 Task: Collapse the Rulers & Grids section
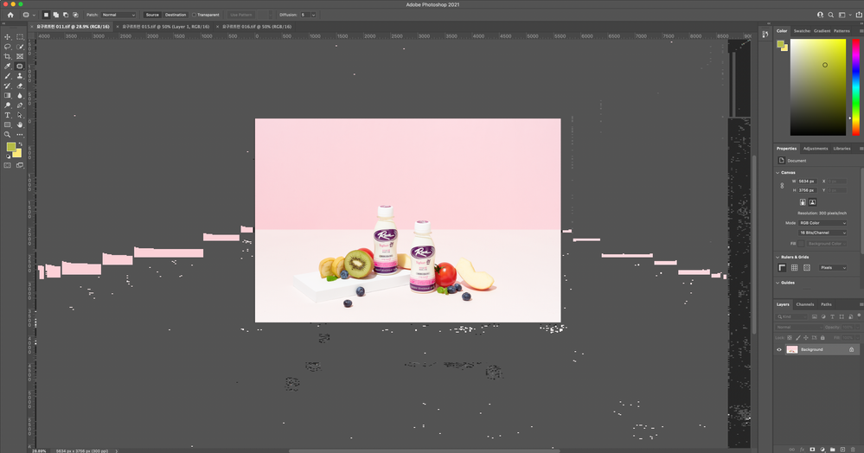click(778, 257)
